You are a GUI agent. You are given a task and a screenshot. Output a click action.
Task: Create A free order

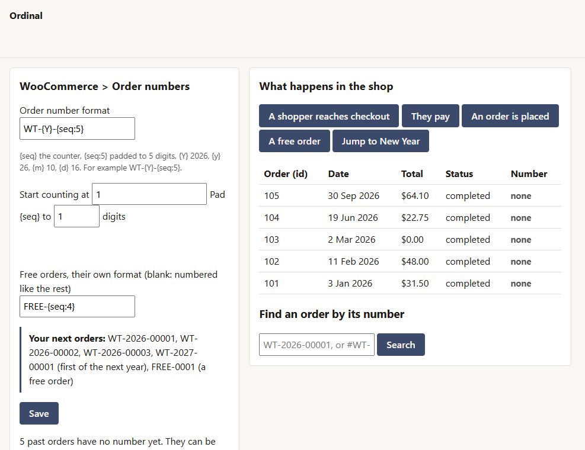pyautogui.click(x=295, y=141)
